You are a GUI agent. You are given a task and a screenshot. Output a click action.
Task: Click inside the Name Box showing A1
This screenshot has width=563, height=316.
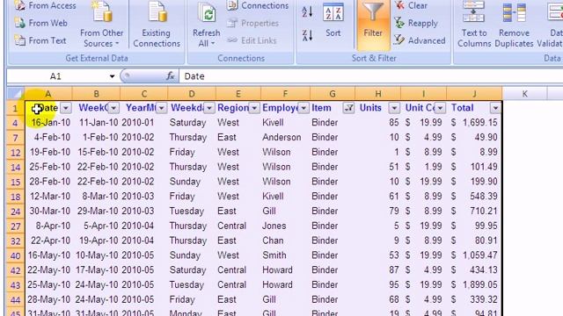56,76
